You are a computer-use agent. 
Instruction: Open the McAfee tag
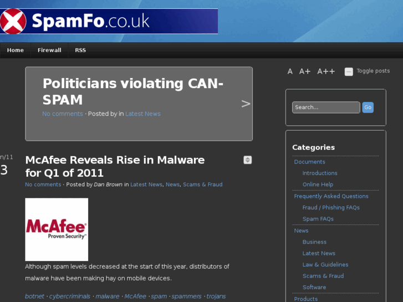[135, 296]
